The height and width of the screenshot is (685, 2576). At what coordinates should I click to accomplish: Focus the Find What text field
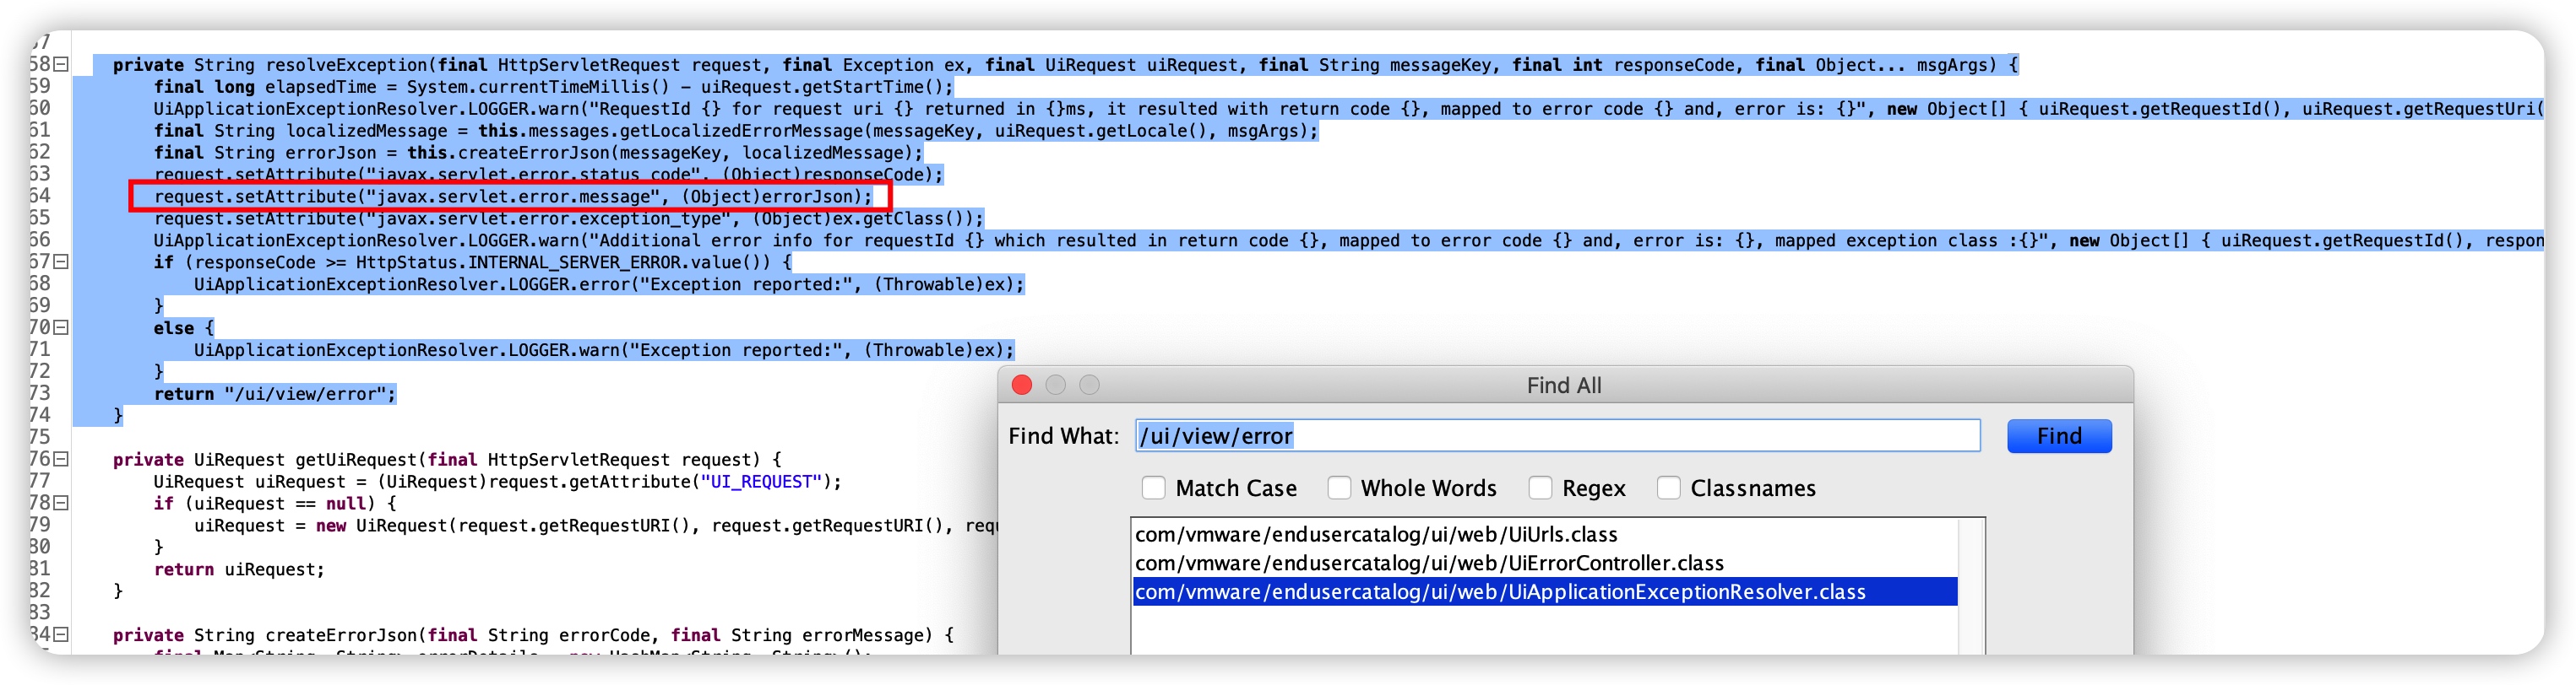click(1556, 436)
